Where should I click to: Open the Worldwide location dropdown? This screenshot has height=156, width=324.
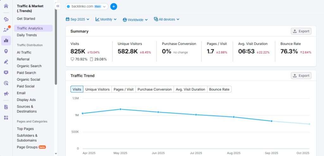click(135, 20)
